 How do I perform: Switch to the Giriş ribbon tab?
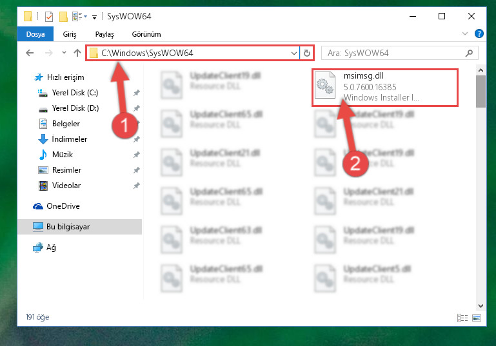pyautogui.click(x=70, y=34)
